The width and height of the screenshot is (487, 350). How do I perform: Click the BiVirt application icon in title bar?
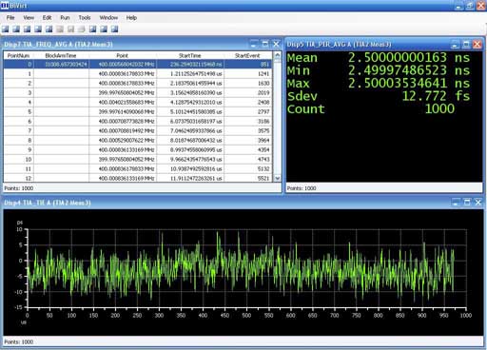[5, 6]
